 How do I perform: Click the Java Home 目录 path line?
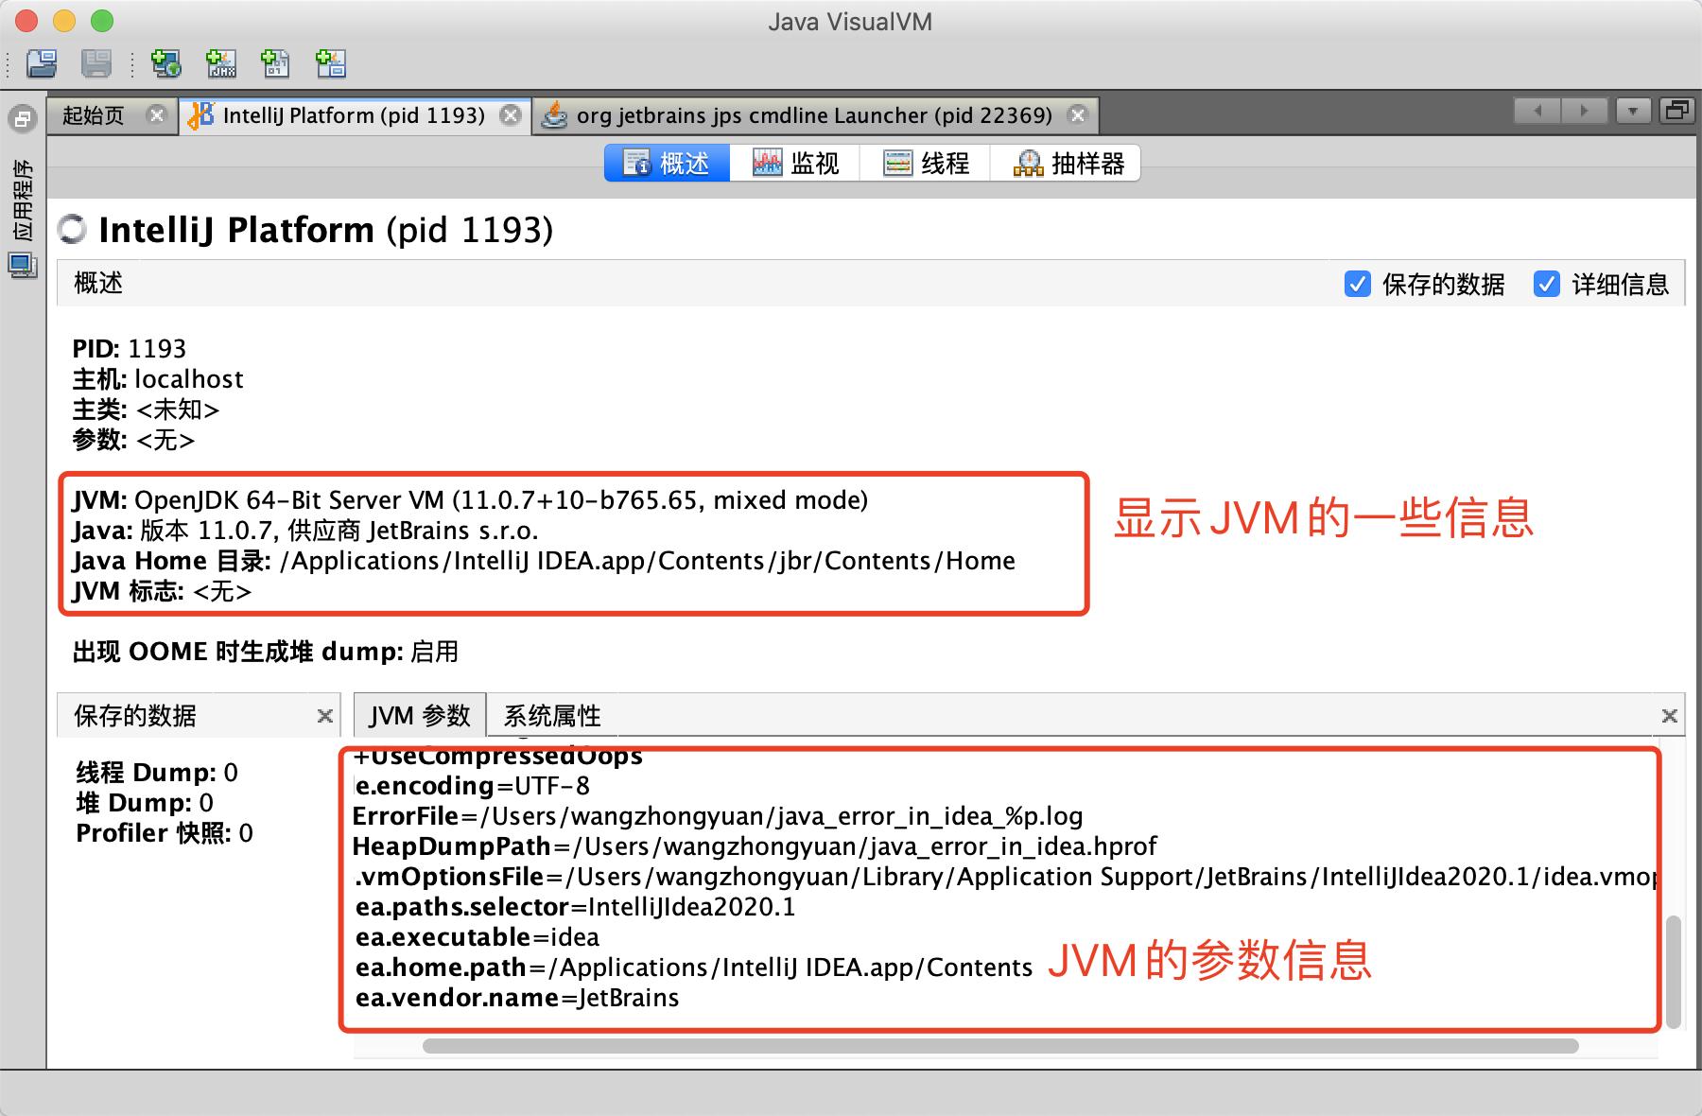pyautogui.click(x=544, y=561)
